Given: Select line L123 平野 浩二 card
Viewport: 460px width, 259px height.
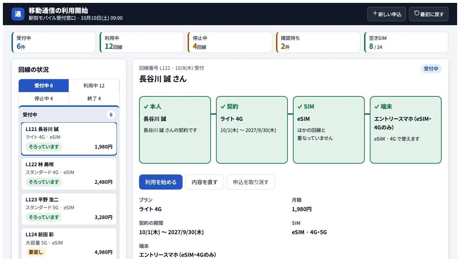Looking at the screenshot, I should point(69,209).
